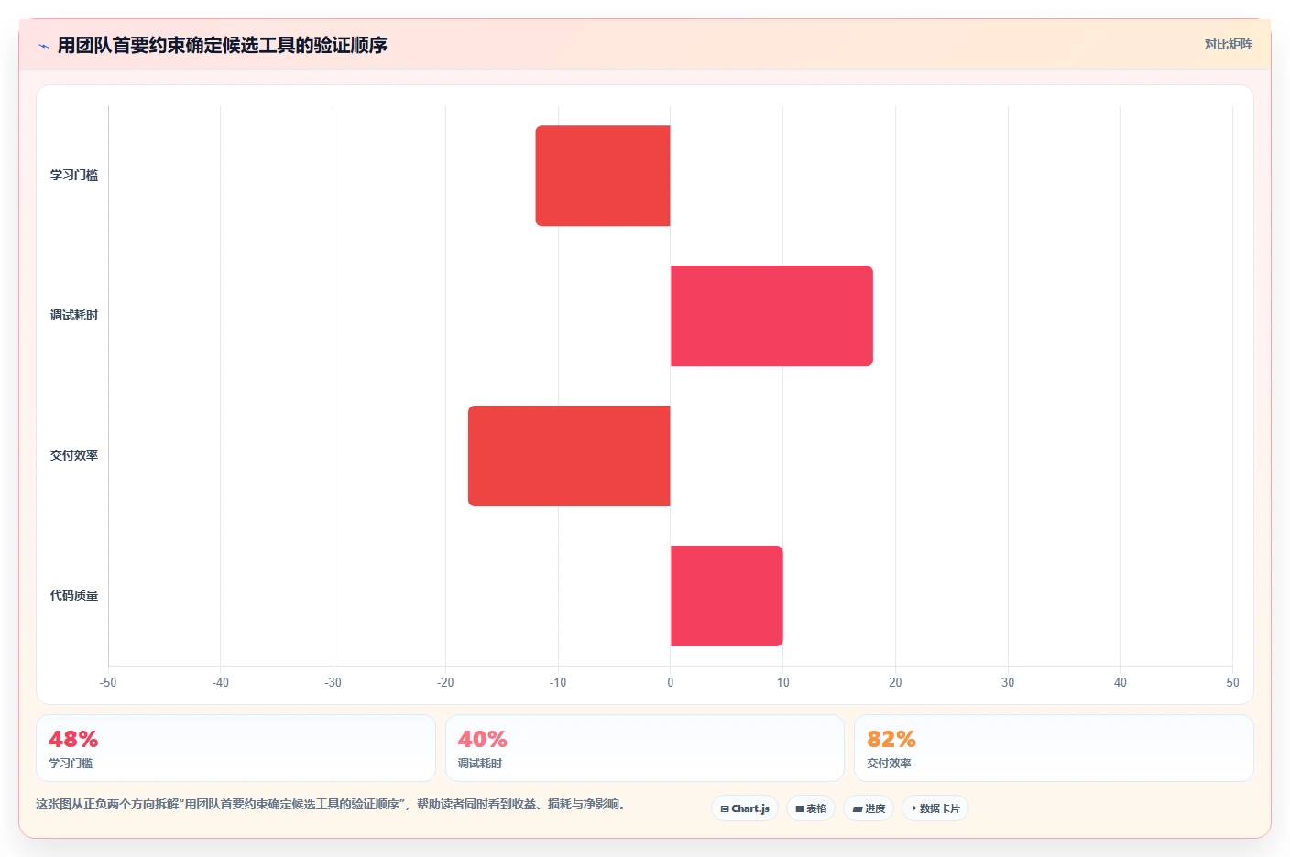
Task: Click the 学习门槛 negative red bar
Action: click(x=603, y=176)
